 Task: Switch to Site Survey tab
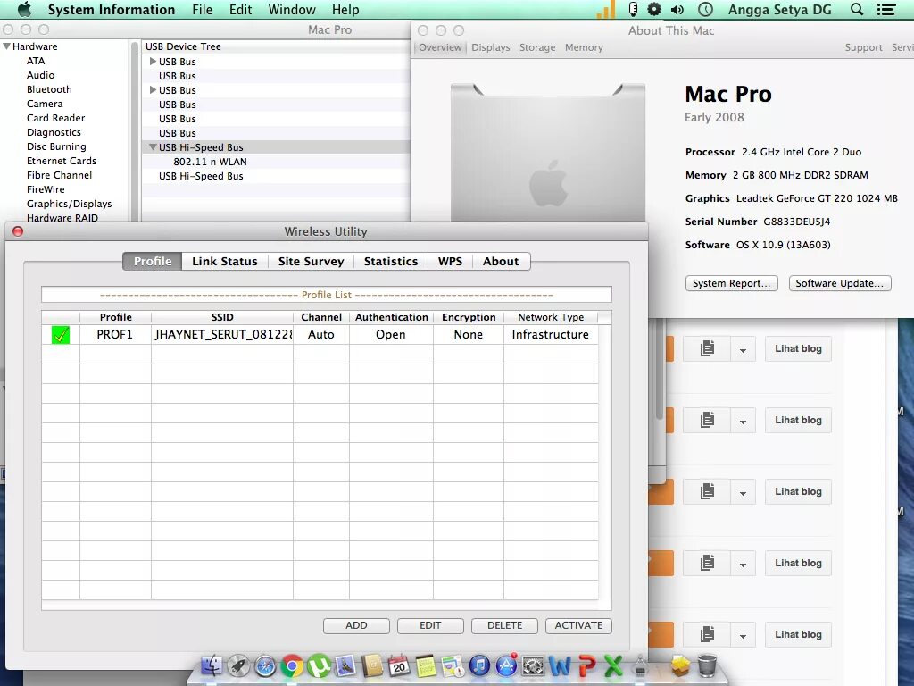tap(312, 262)
